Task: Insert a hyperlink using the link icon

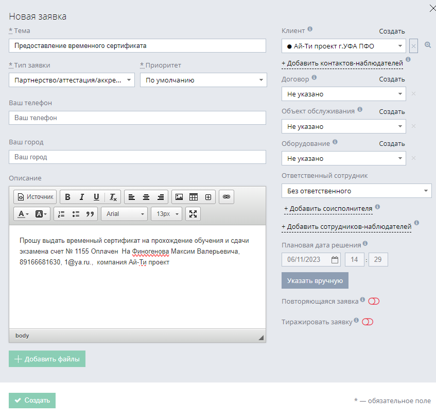Action: click(x=226, y=197)
